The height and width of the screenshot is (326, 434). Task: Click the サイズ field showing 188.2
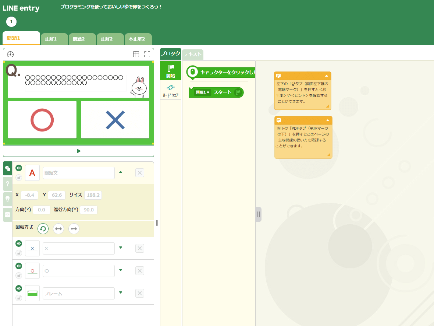(x=93, y=195)
